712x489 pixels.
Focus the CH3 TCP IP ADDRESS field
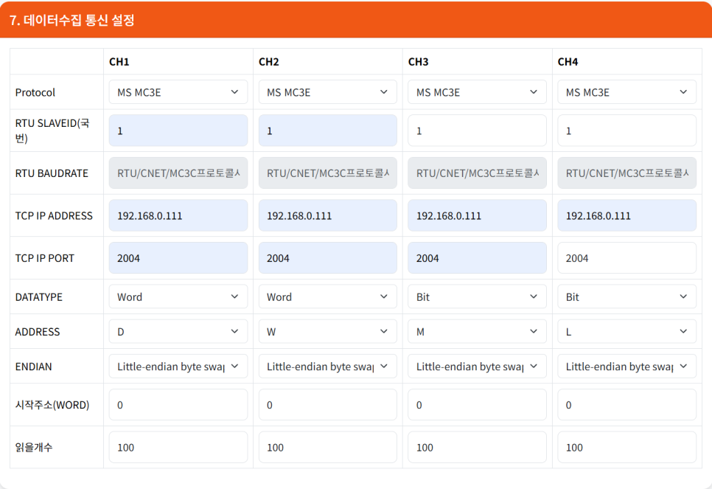pos(477,215)
